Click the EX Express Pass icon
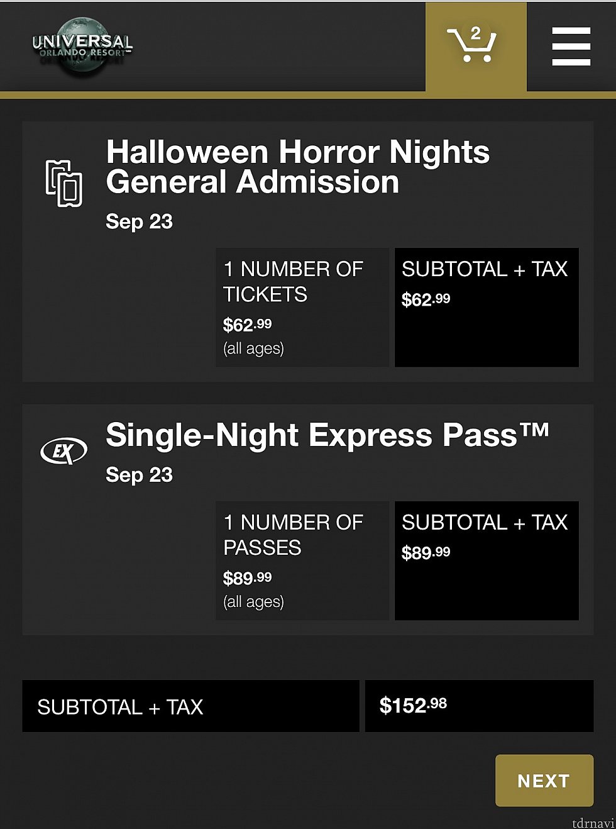The height and width of the screenshot is (829, 616). (63, 451)
